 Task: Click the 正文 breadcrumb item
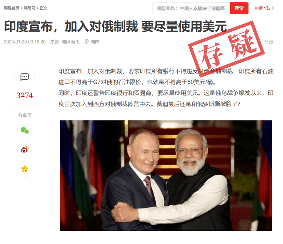pos(44,8)
